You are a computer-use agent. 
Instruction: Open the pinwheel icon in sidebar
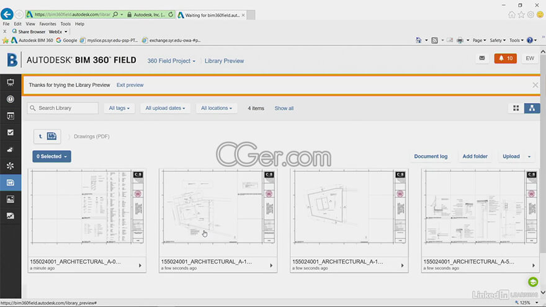point(11,166)
